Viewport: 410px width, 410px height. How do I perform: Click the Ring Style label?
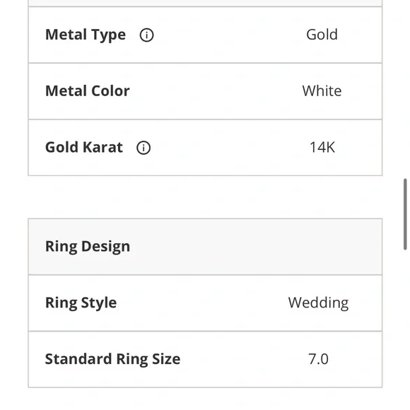pyautogui.click(x=81, y=303)
